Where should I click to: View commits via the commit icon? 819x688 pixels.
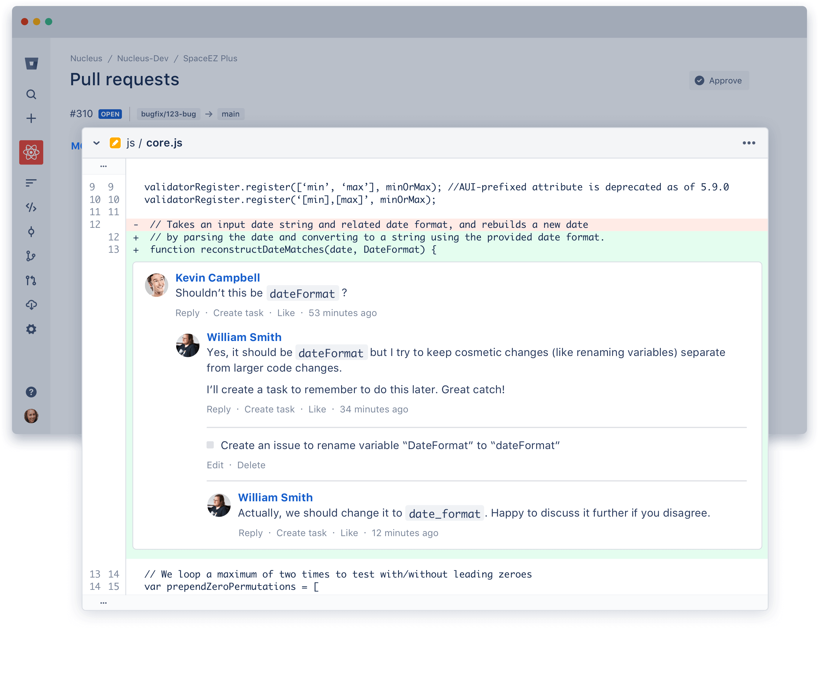point(31,232)
